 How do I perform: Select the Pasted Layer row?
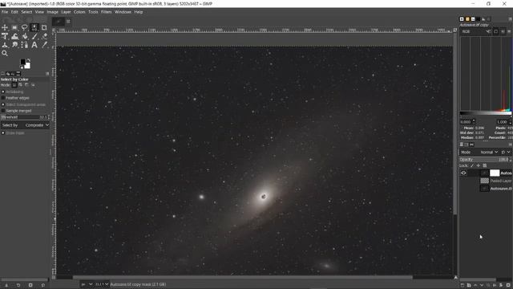tap(486, 181)
